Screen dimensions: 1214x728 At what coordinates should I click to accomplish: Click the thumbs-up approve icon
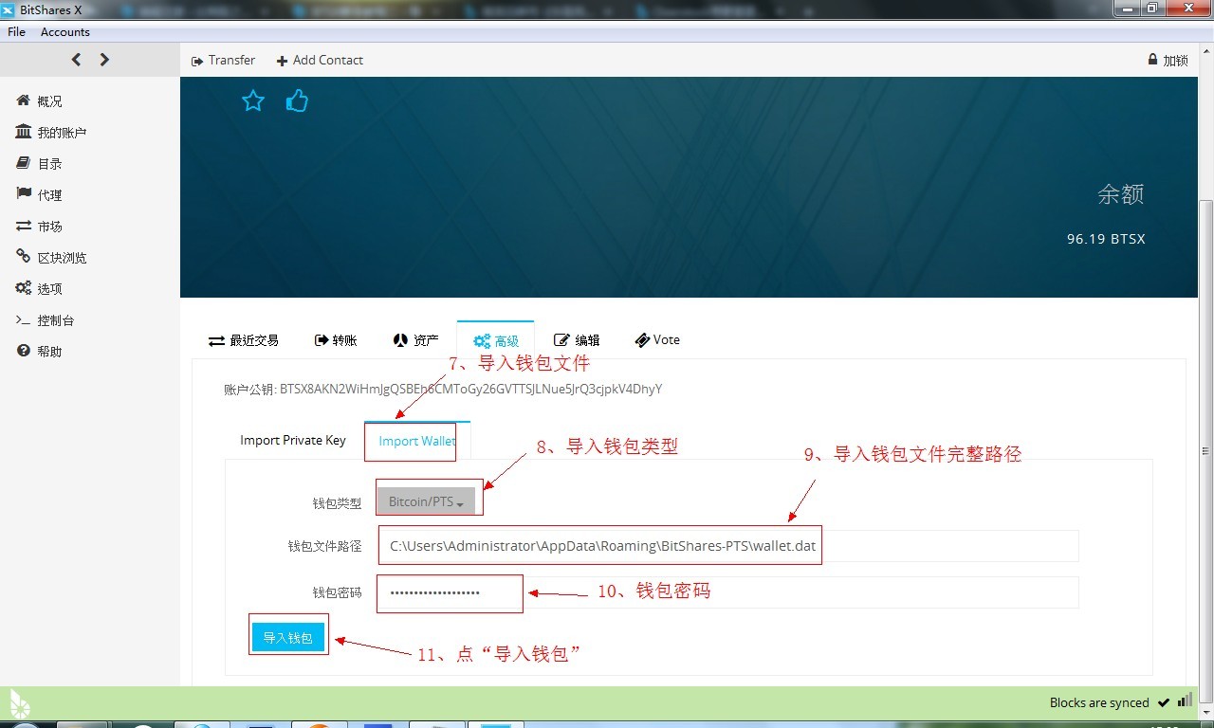pos(297,100)
